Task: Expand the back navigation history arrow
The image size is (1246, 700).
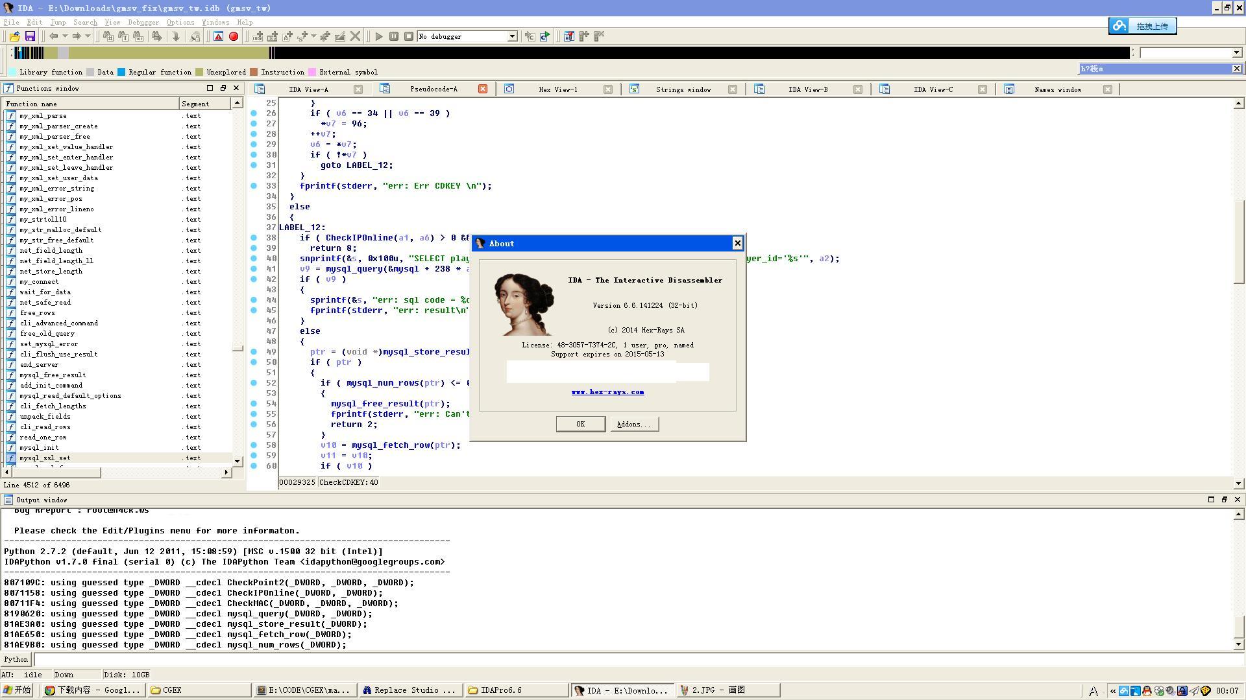Action: [65, 36]
